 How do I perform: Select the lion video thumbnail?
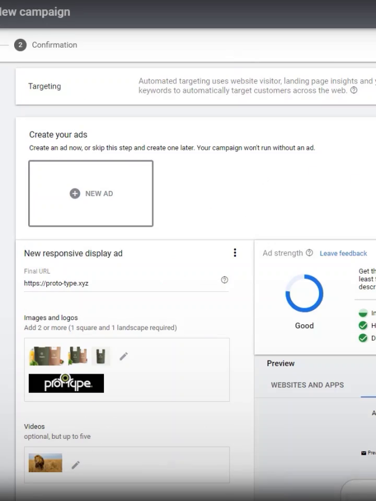click(x=45, y=463)
